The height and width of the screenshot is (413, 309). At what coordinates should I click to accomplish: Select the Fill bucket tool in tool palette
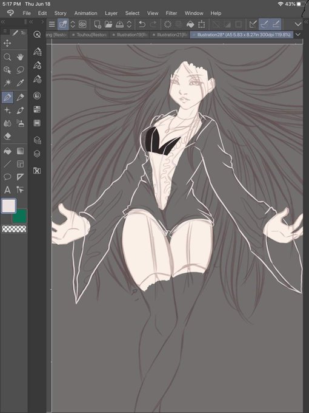(x=7, y=151)
